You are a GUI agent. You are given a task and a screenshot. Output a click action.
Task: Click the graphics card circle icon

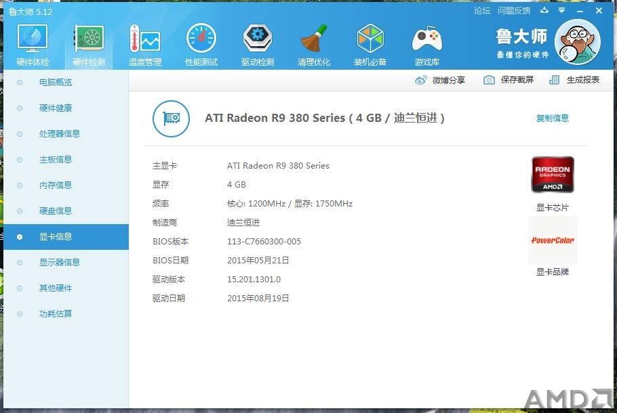coord(171,118)
